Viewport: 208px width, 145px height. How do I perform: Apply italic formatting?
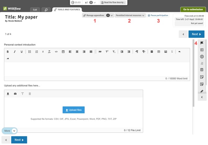point(15,52)
